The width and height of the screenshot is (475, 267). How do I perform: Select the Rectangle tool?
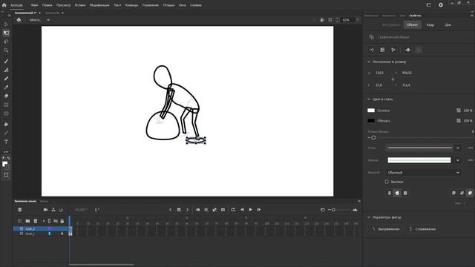point(6,105)
